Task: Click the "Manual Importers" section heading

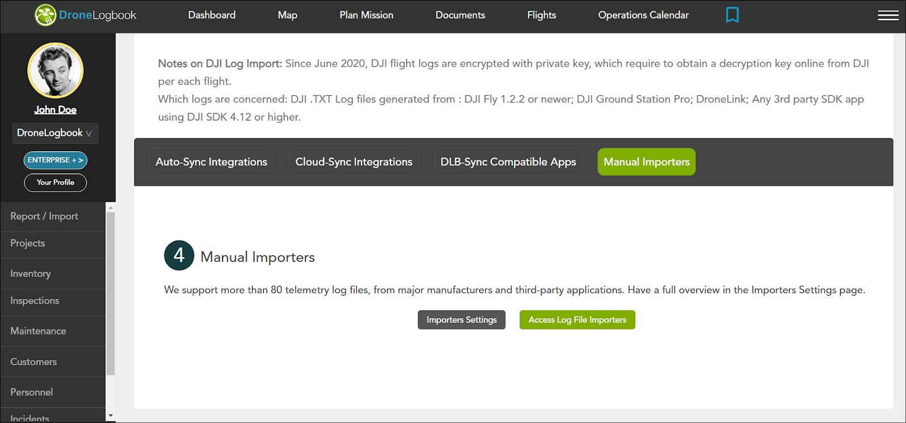Action: (258, 257)
